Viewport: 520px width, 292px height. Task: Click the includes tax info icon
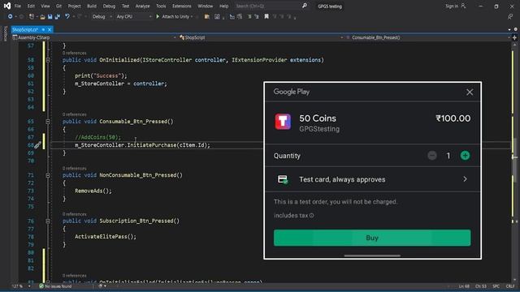click(312, 216)
